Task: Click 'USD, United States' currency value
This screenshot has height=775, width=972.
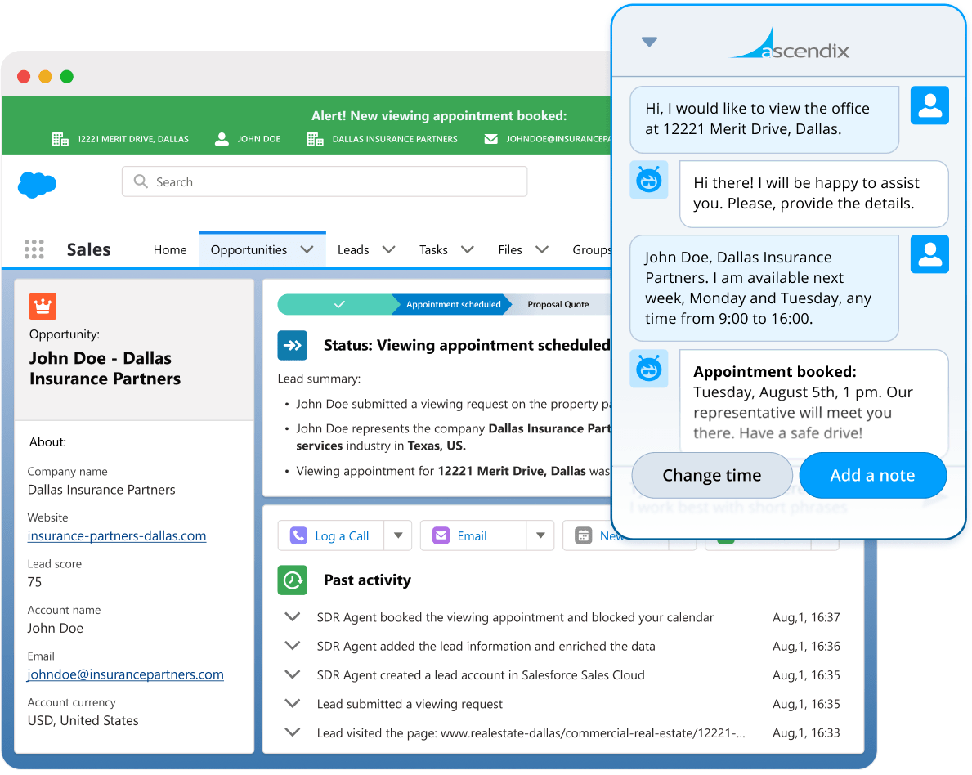Action: [x=83, y=720]
